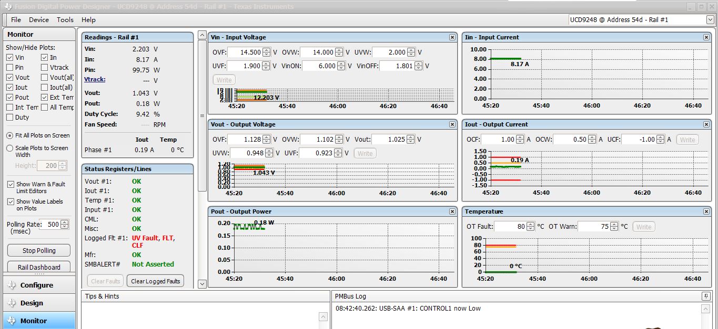Select Fit All Plots on Screen option
718x329 pixels.
[x=9, y=135]
